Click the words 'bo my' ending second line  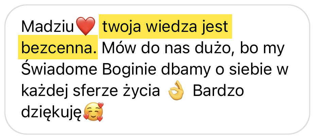click(262, 49)
